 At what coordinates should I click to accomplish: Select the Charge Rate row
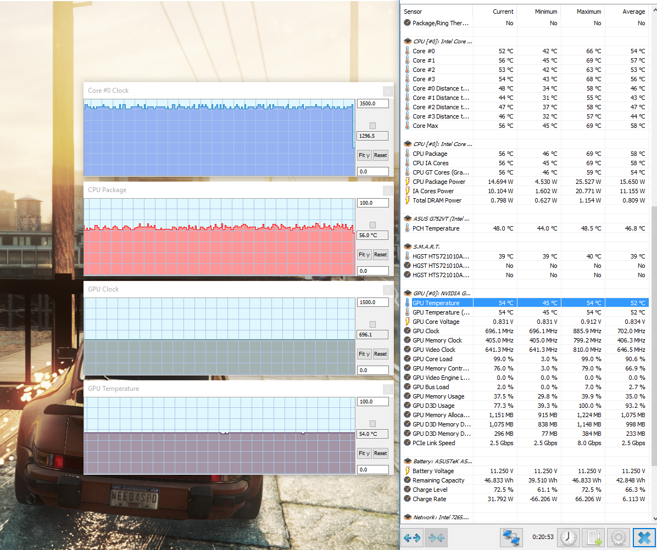pos(525,499)
